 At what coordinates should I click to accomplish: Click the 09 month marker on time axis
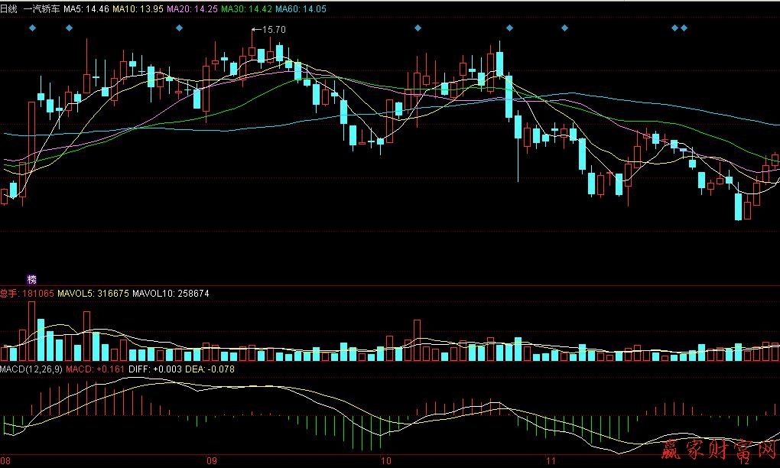point(212,461)
